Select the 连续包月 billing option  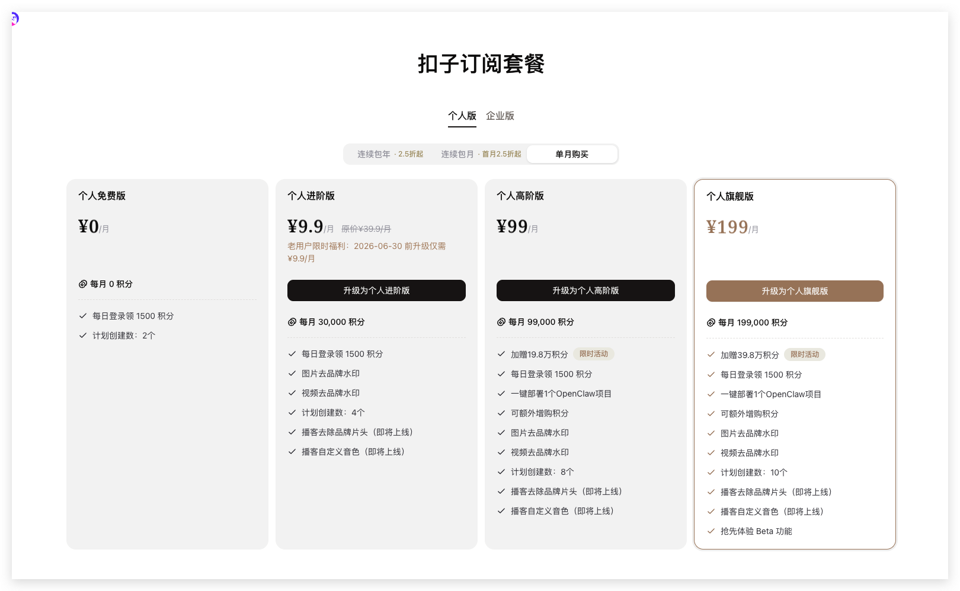(481, 154)
